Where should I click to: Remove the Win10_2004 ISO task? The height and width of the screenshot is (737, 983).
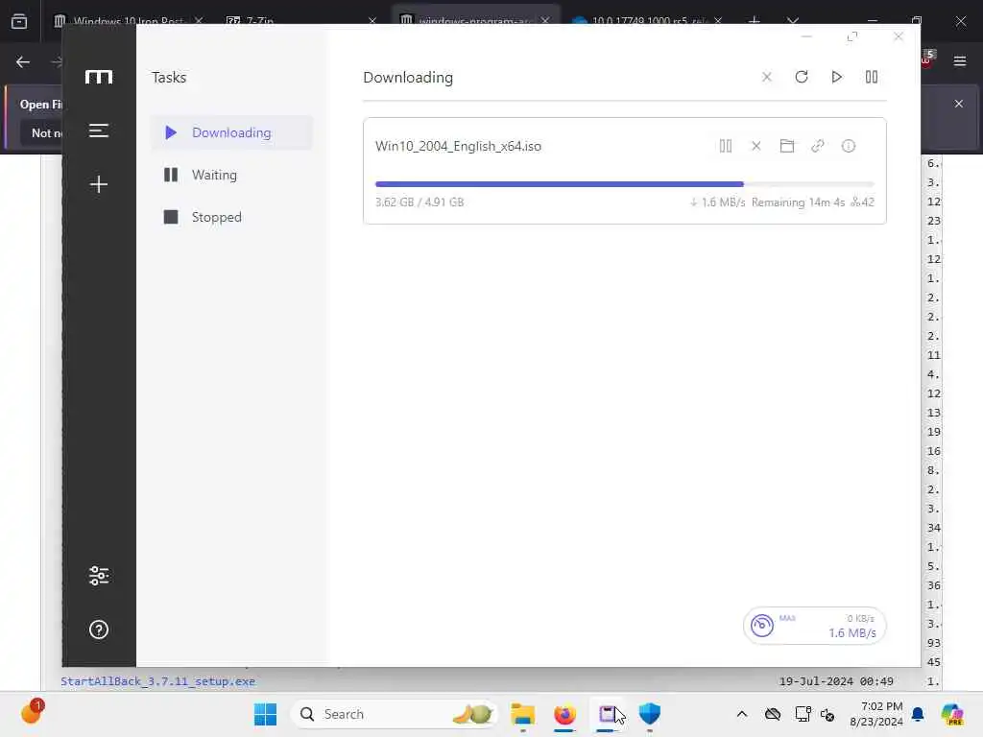(756, 146)
